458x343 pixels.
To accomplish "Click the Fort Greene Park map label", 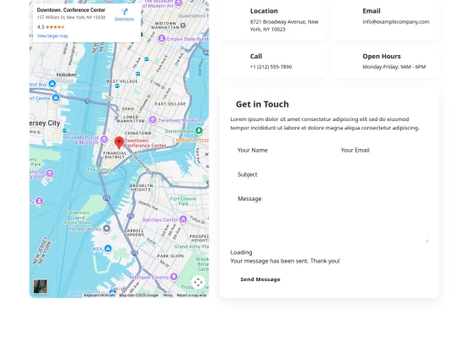I will click(183, 201).
